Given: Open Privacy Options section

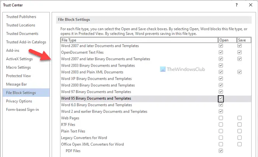Looking at the screenshot, I should (x=19, y=101).
